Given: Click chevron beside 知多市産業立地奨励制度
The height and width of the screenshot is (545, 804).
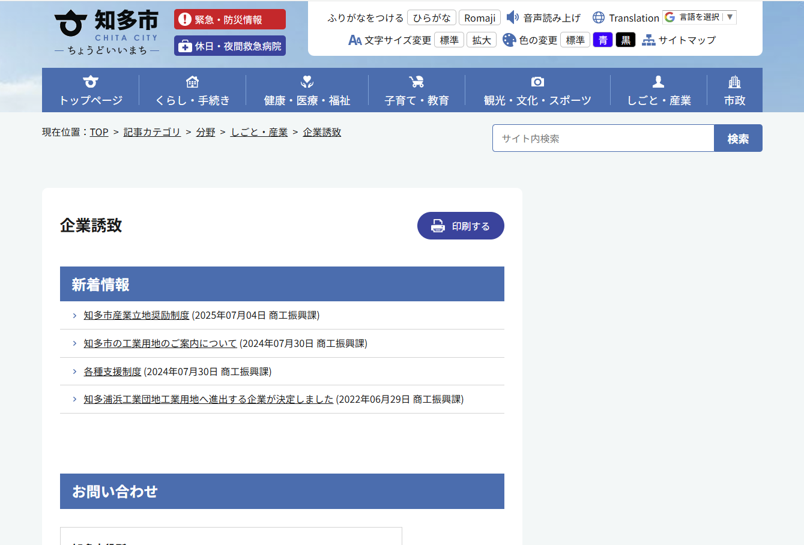Looking at the screenshot, I should (x=74, y=315).
